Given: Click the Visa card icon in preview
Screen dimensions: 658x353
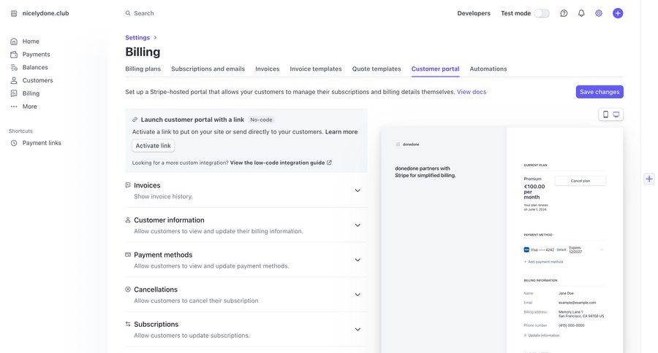Looking at the screenshot, I should tap(526, 249).
